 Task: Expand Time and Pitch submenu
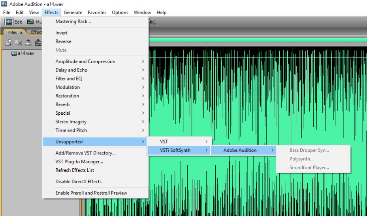point(95,130)
